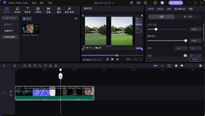
Task: Open the 텍스트 text tab
Action: click(28, 10)
